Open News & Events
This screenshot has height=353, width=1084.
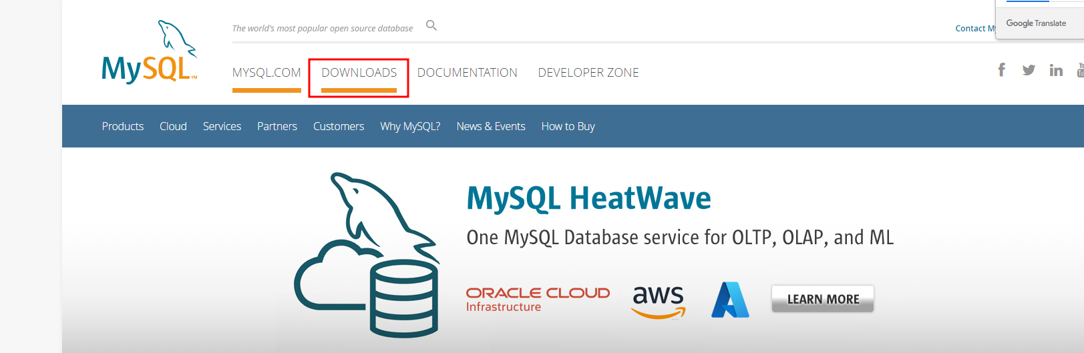491,126
